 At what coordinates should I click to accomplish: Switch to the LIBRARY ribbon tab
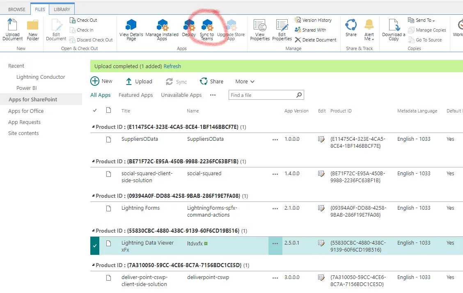click(62, 9)
